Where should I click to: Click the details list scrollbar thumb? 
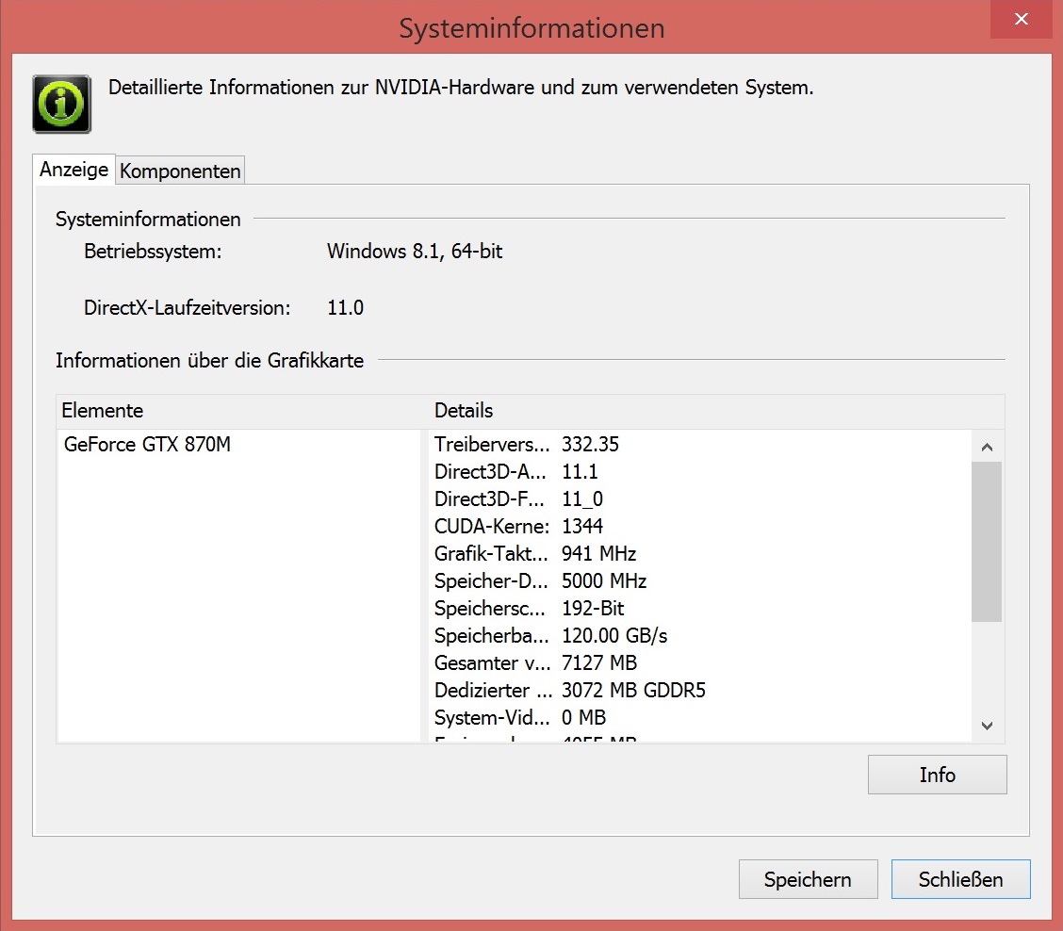pos(987,542)
